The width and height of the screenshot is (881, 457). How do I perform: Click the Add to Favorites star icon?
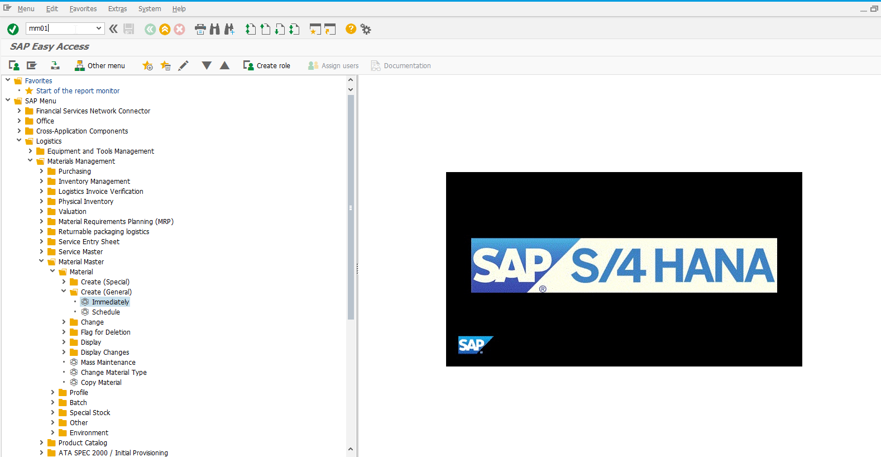pos(147,65)
